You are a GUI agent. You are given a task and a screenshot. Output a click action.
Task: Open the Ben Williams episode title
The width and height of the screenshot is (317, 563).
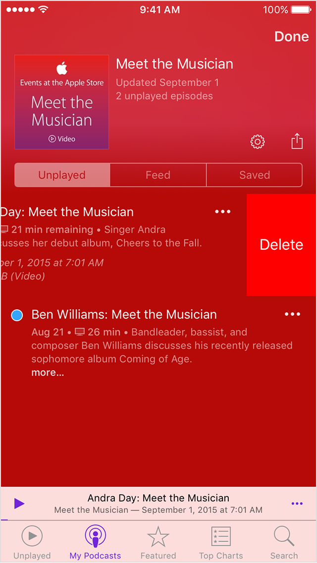tap(124, 314)
